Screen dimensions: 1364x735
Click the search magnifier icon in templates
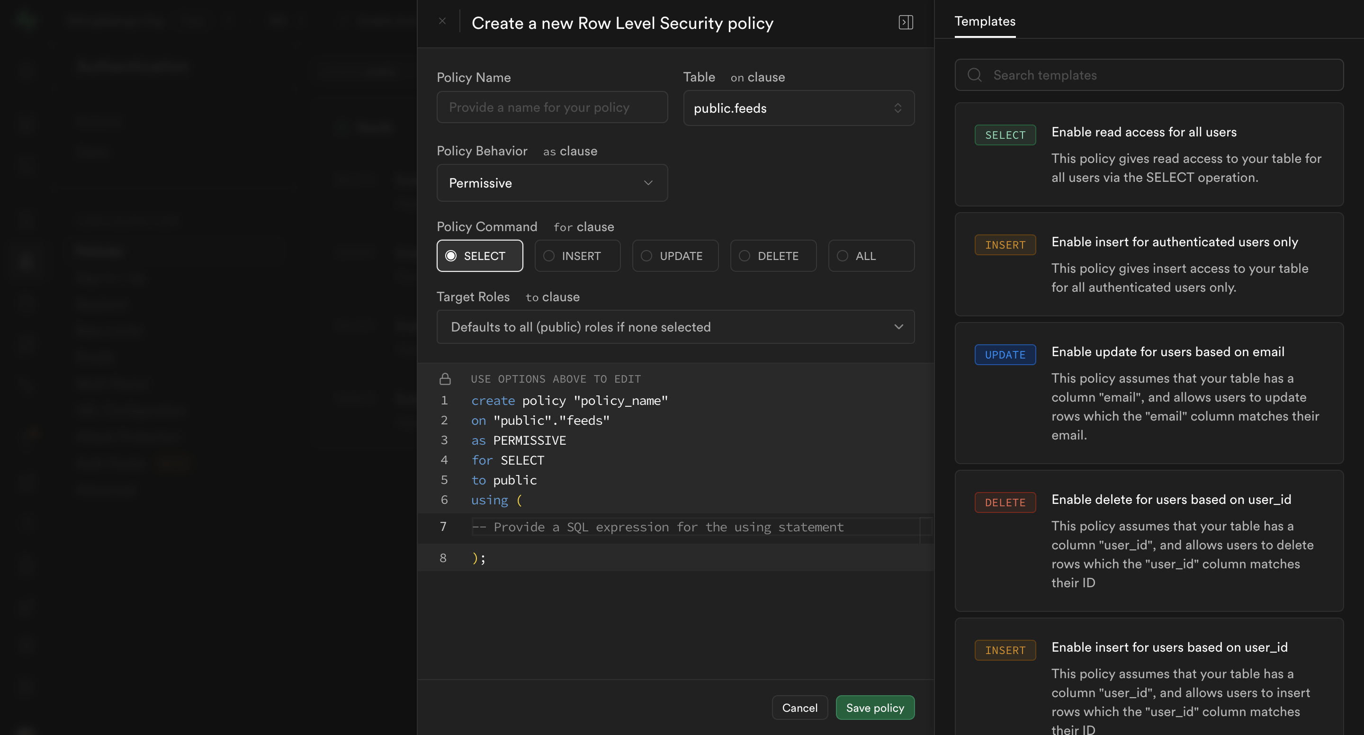975,75
